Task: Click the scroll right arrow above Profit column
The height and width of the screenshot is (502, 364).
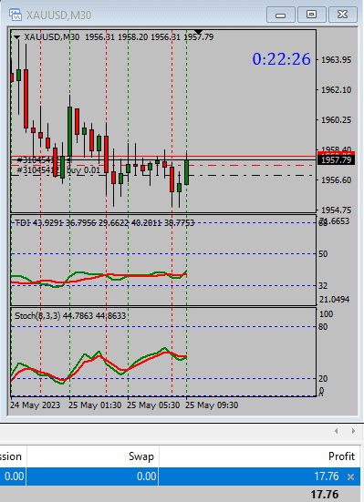Action: (x=353, y=431)
